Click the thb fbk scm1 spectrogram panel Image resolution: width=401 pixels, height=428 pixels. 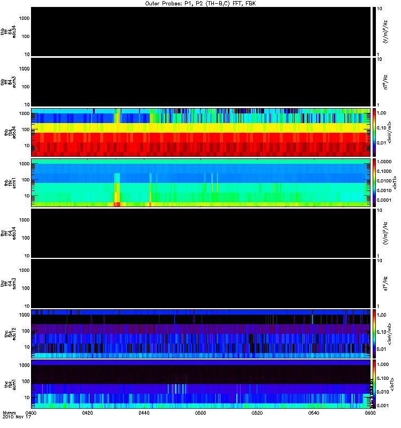pyautogui.click(x=200, y=182)
